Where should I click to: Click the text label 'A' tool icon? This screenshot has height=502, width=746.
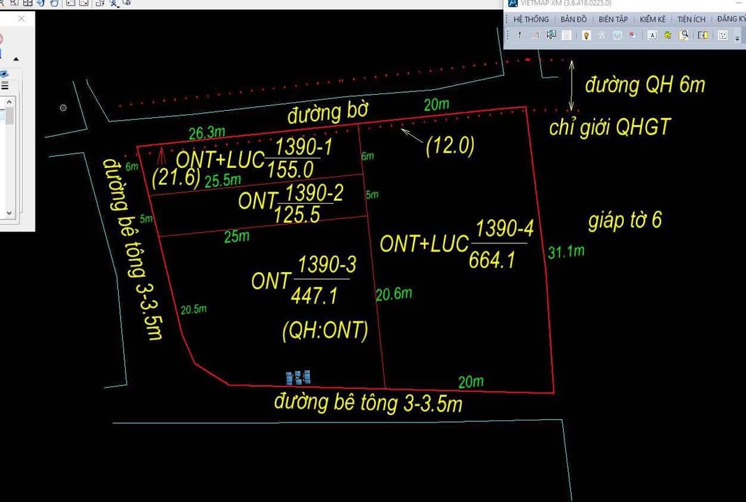coord(652,33)
